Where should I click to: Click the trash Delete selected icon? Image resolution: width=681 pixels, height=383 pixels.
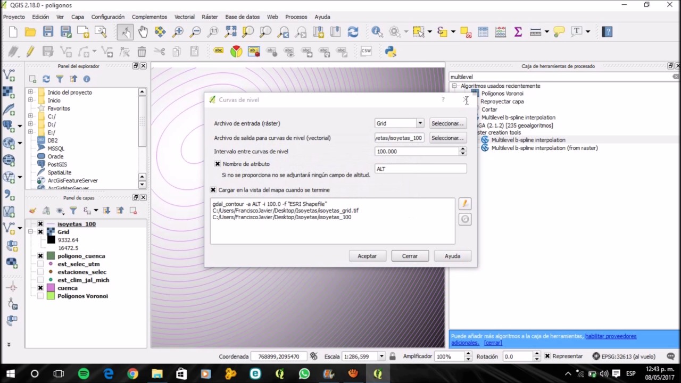[142, 52]
